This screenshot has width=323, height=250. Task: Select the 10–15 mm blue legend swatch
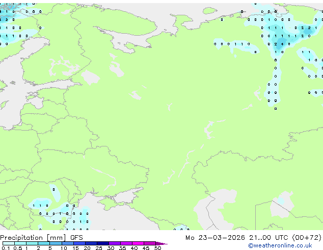pos(68,243)
